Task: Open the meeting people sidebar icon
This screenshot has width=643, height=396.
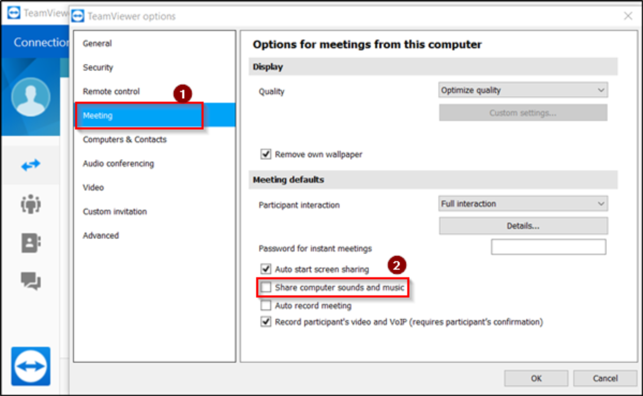Action: click(x=31, y=204)
